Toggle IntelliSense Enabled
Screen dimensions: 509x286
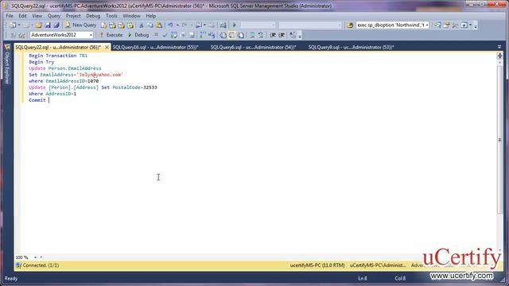tap(192, 35)
